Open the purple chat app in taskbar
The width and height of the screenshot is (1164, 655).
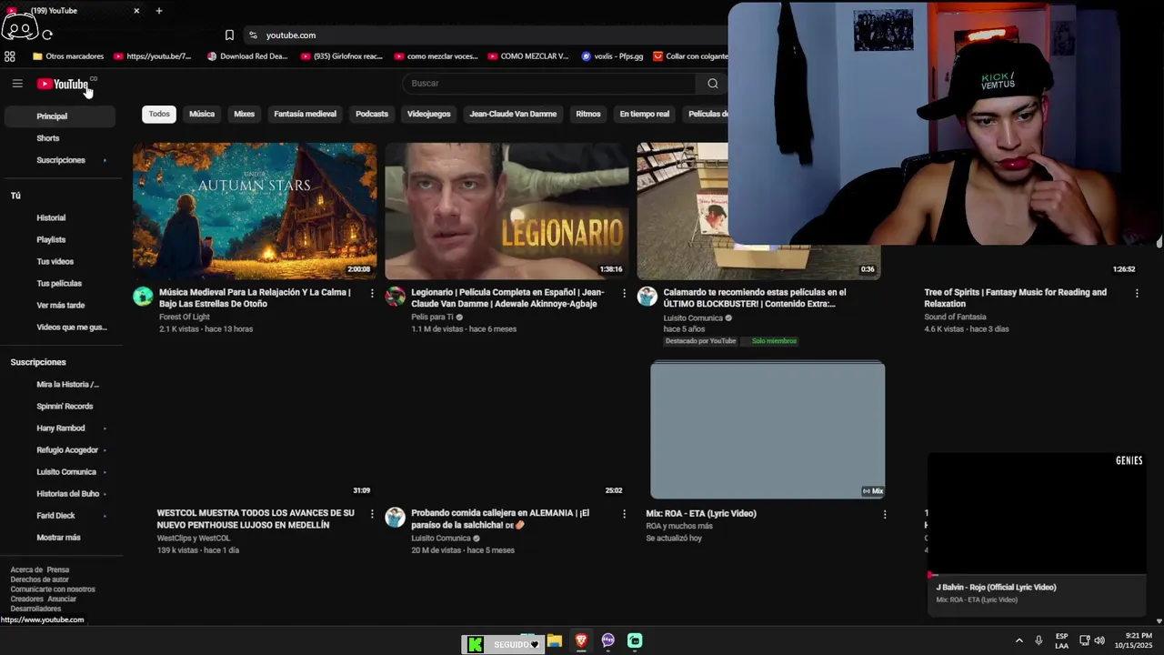(x=608, y=640)
